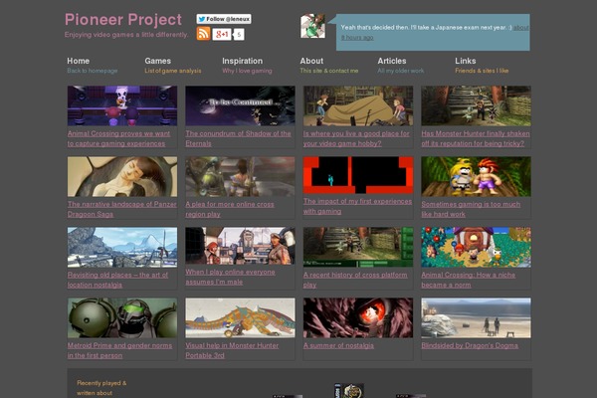Open Animal Crossing niche became norm thumbnail
This screenshot has height=398, width=597.
476,247
